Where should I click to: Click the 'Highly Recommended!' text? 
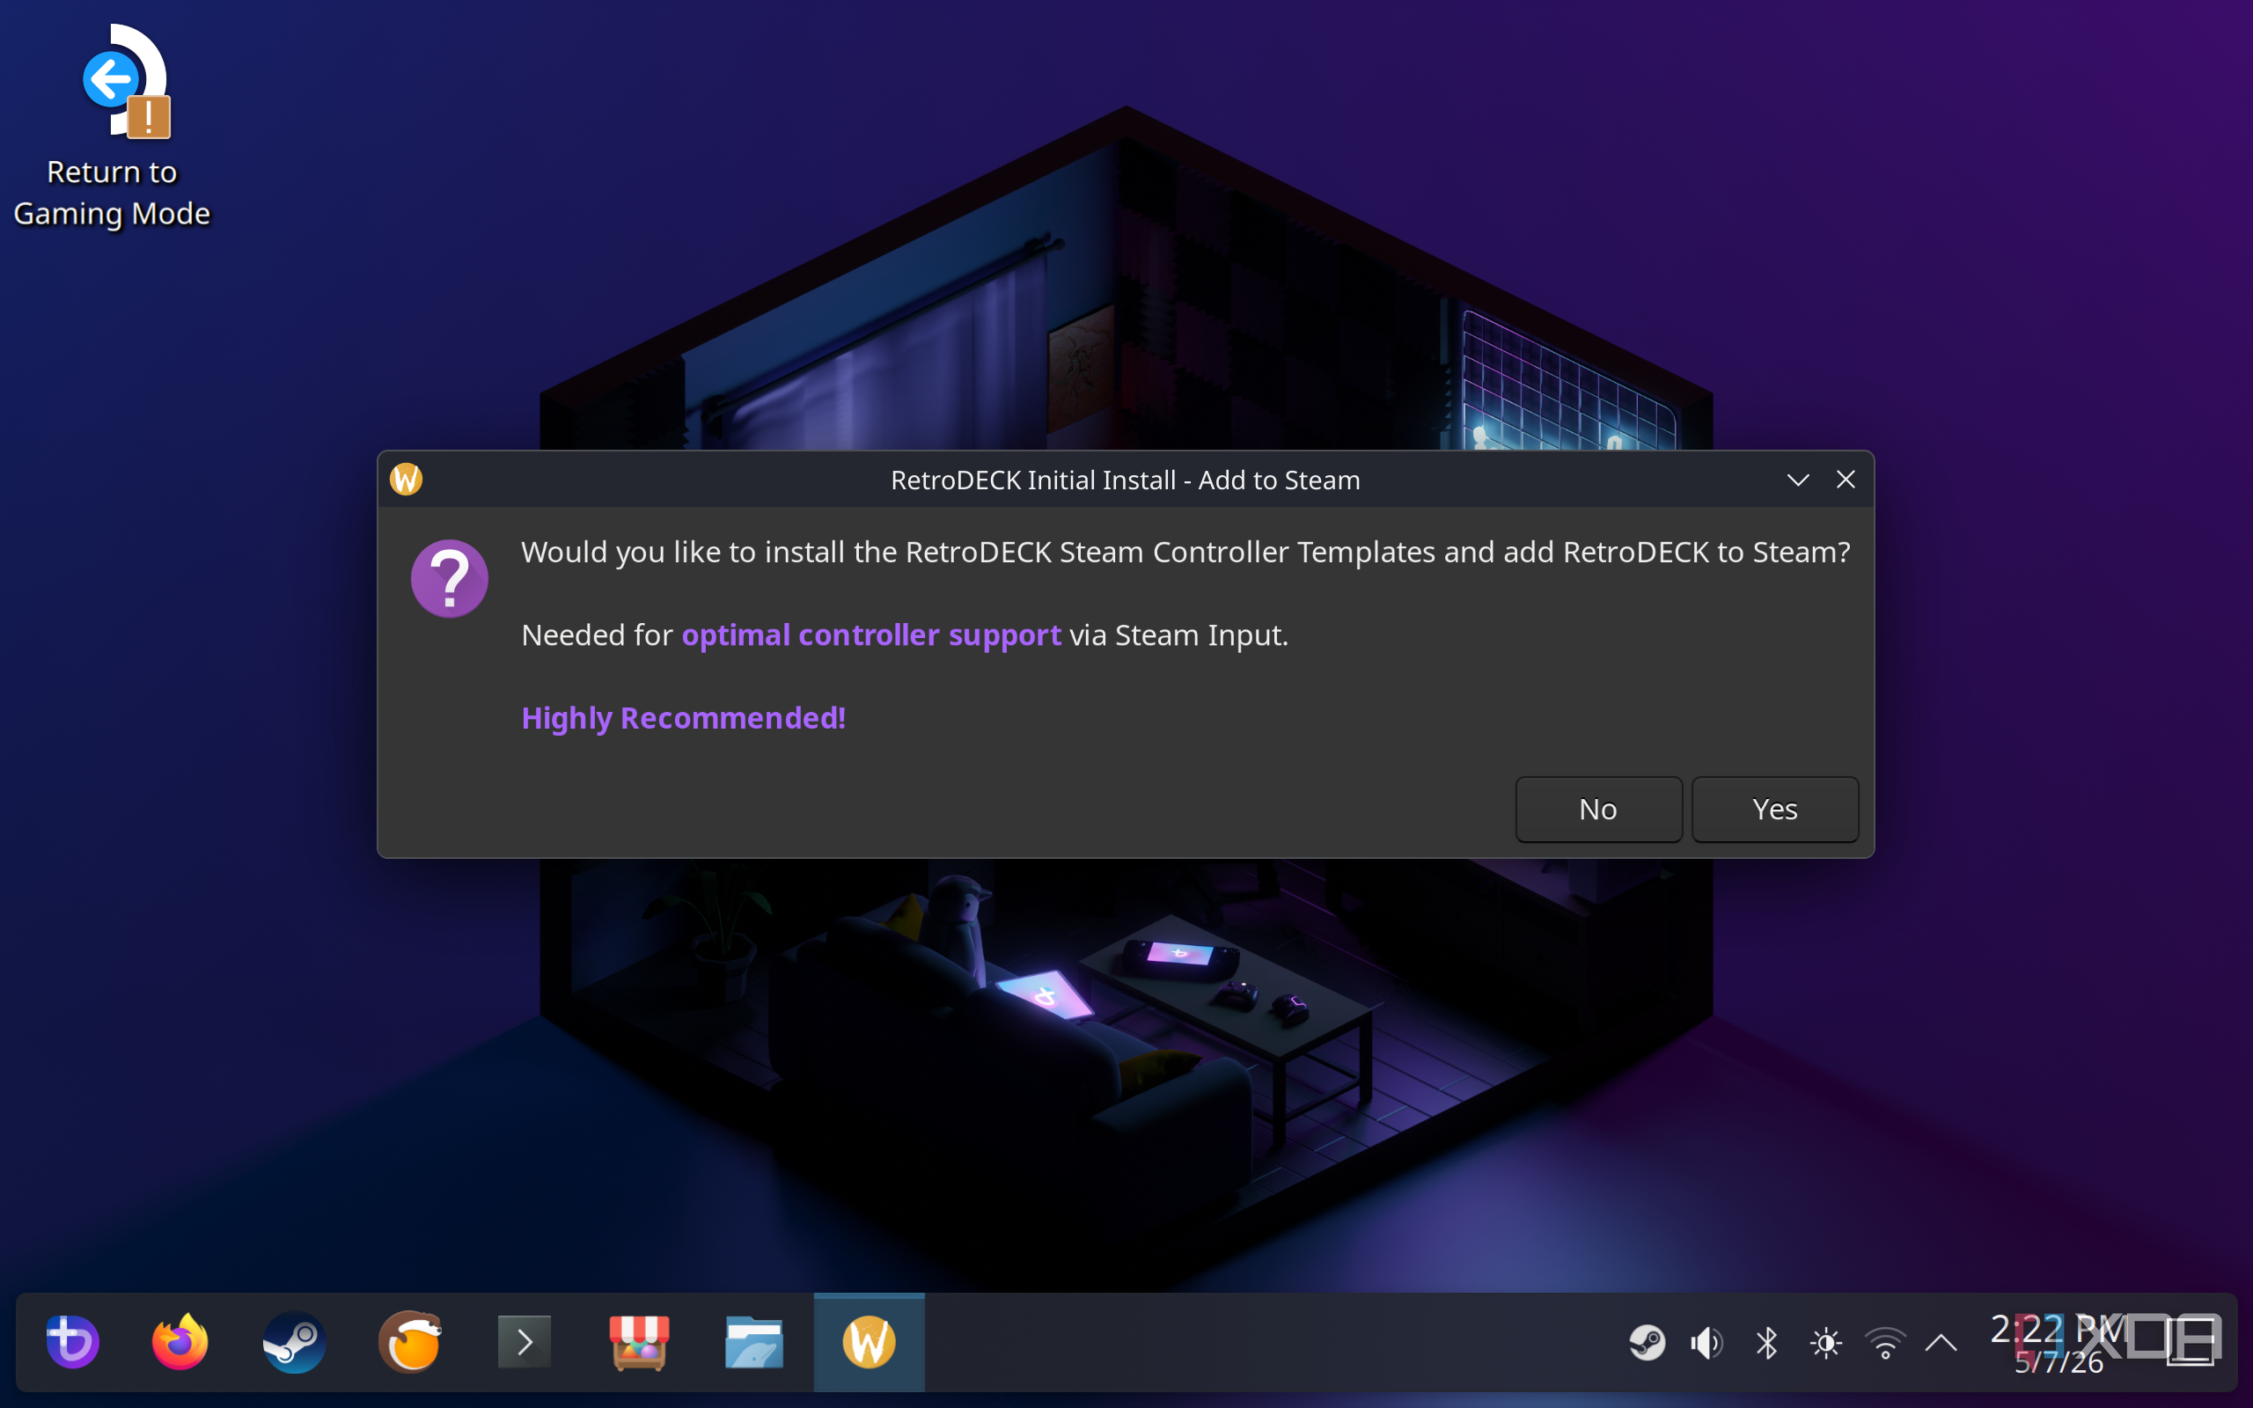683,718
